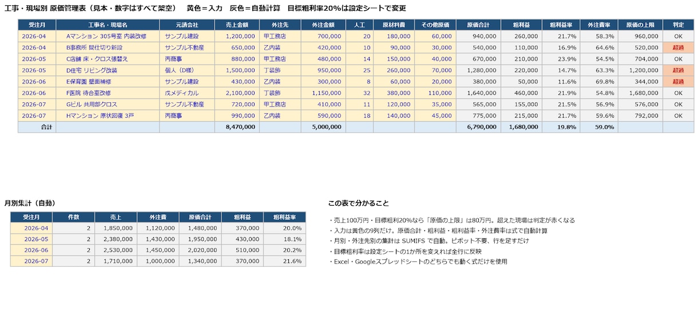This screenshot has width=698, height=324.
Task: Select cost ceiling 344,000 for E保育園
Action: tap(640, 82)
